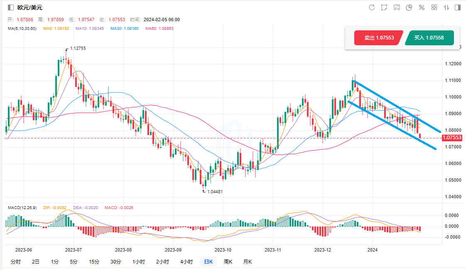Toggle the left panel icon beside 欧元/美元
Viewport: 466px width, 271px height.
point(11,7)
